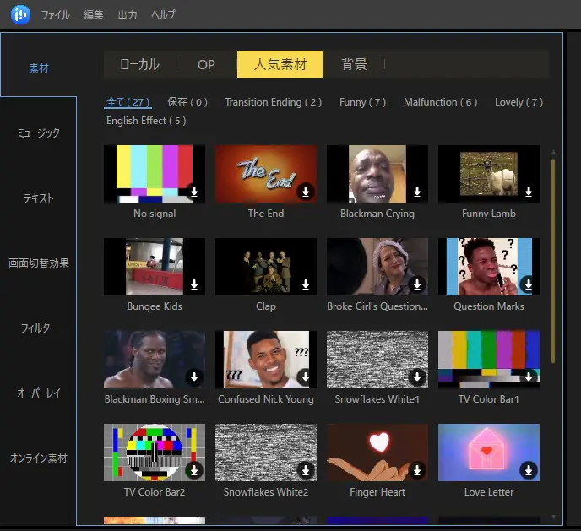
Task: Open the ファイル menu
Action: 56,15
